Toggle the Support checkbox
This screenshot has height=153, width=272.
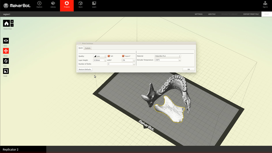[123, 56]
